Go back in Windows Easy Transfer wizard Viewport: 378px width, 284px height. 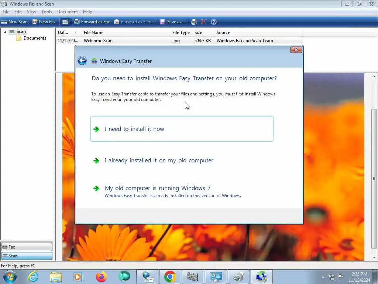coord(82,61)
